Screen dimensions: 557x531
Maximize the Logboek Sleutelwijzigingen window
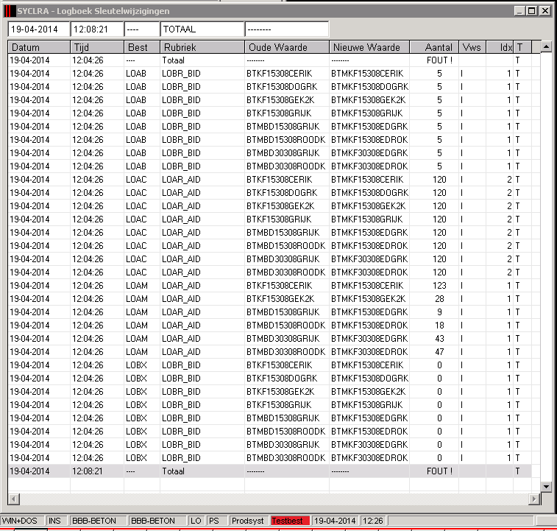(x=532, y=11)
